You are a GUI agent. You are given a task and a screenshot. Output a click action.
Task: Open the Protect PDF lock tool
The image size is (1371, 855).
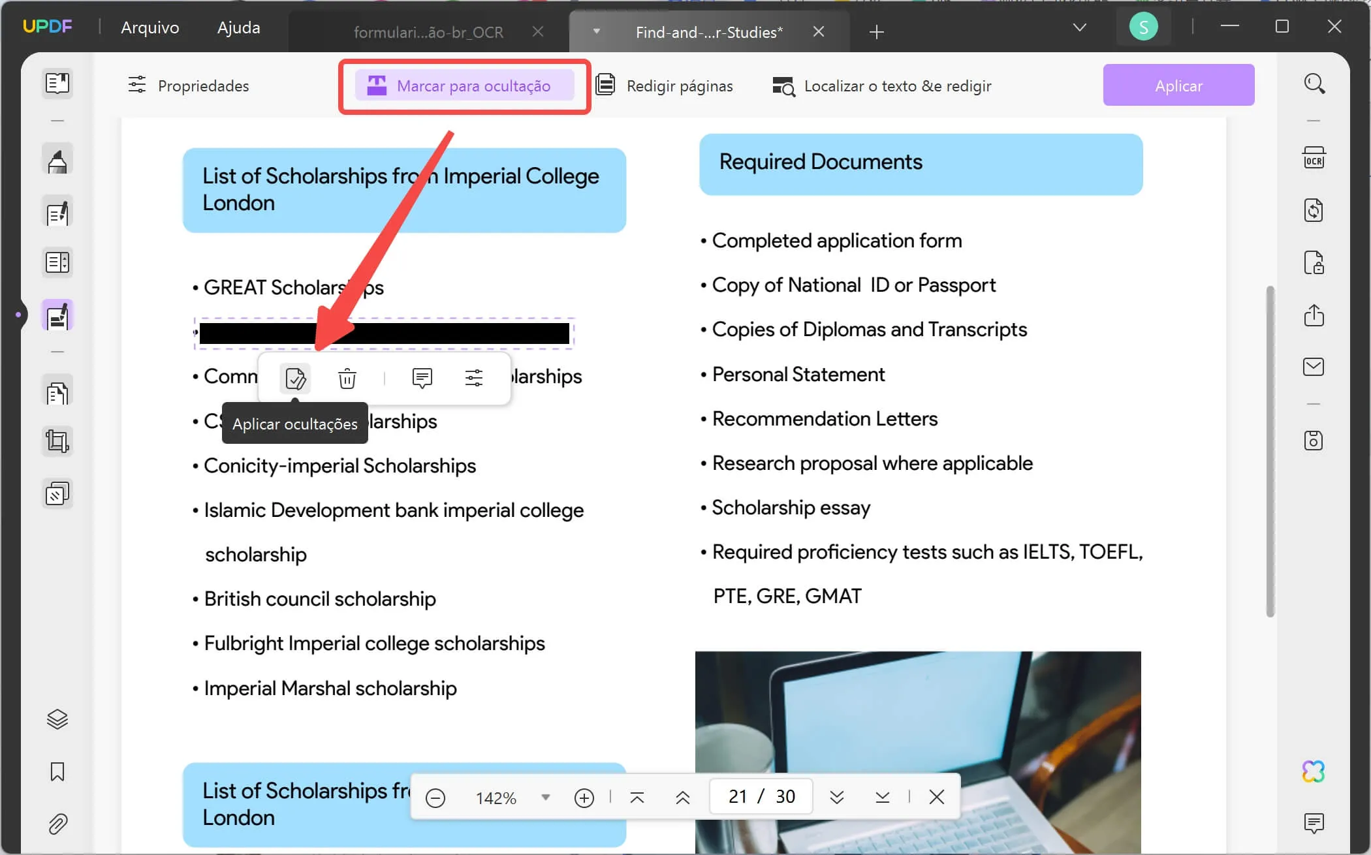1314,263
